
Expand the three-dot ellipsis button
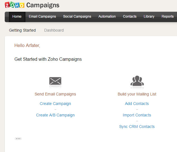click(x=18, y=139)
